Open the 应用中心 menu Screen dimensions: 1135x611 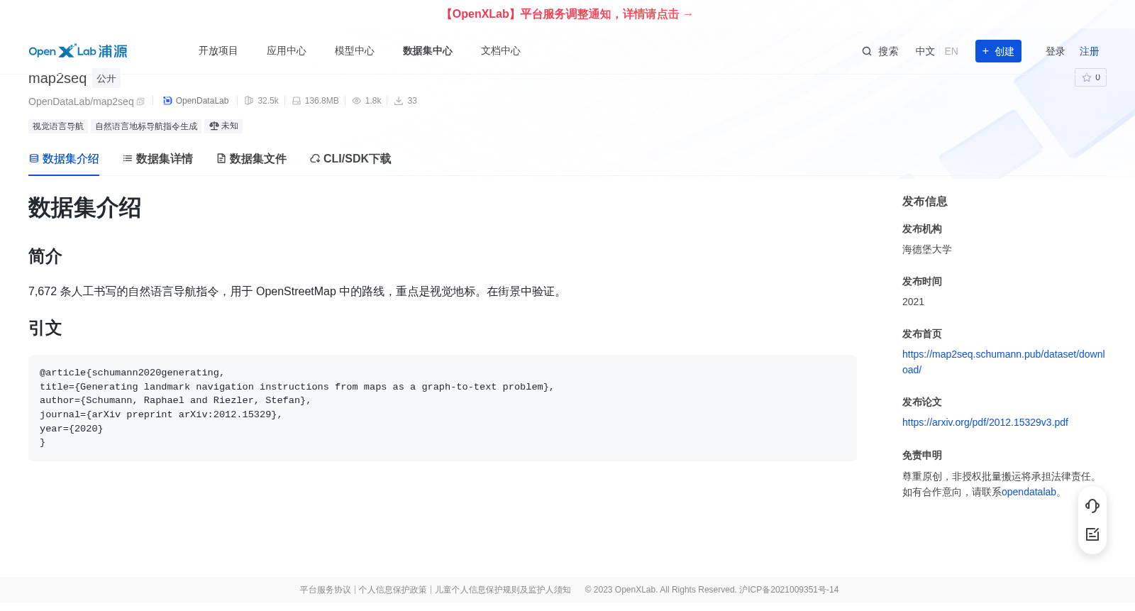(287, 51)
